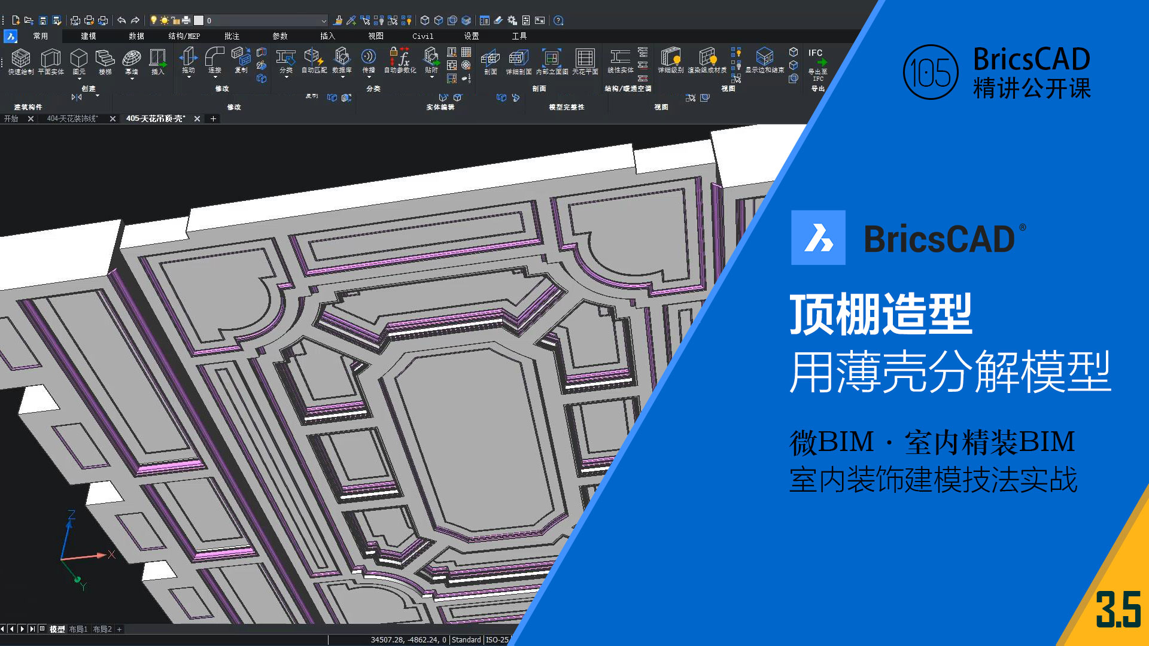Click the layer color swatch

click(199, 20)
